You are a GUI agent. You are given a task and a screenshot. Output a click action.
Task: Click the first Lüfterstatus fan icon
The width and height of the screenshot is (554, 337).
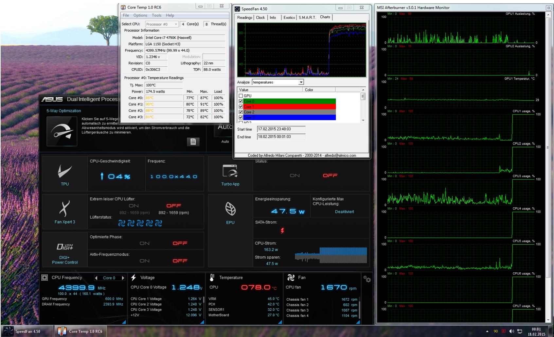click(x=121, y=223)
